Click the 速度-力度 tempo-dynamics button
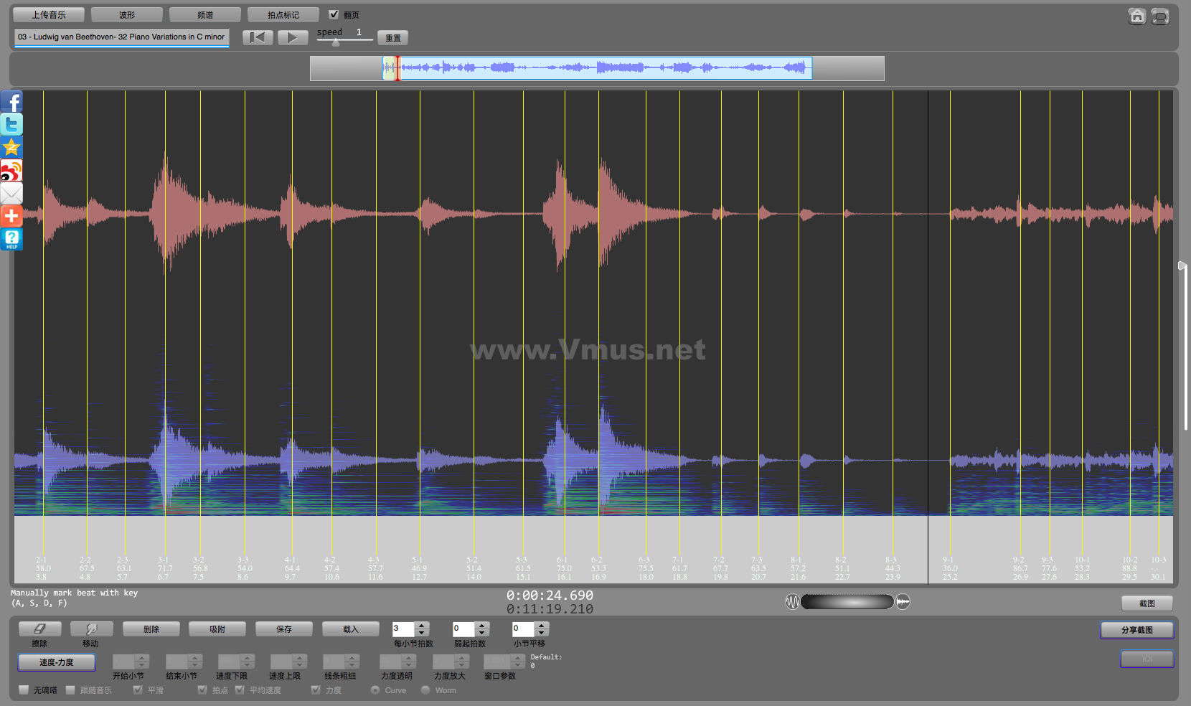Image resolution: width=1191 pixels, height=706 pixels. click(x=56, y=662)
